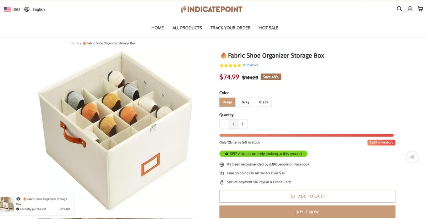Click the globe language icon
This screenshot has width=426, height=219.
pyautogui.click(x=27, y=9)
